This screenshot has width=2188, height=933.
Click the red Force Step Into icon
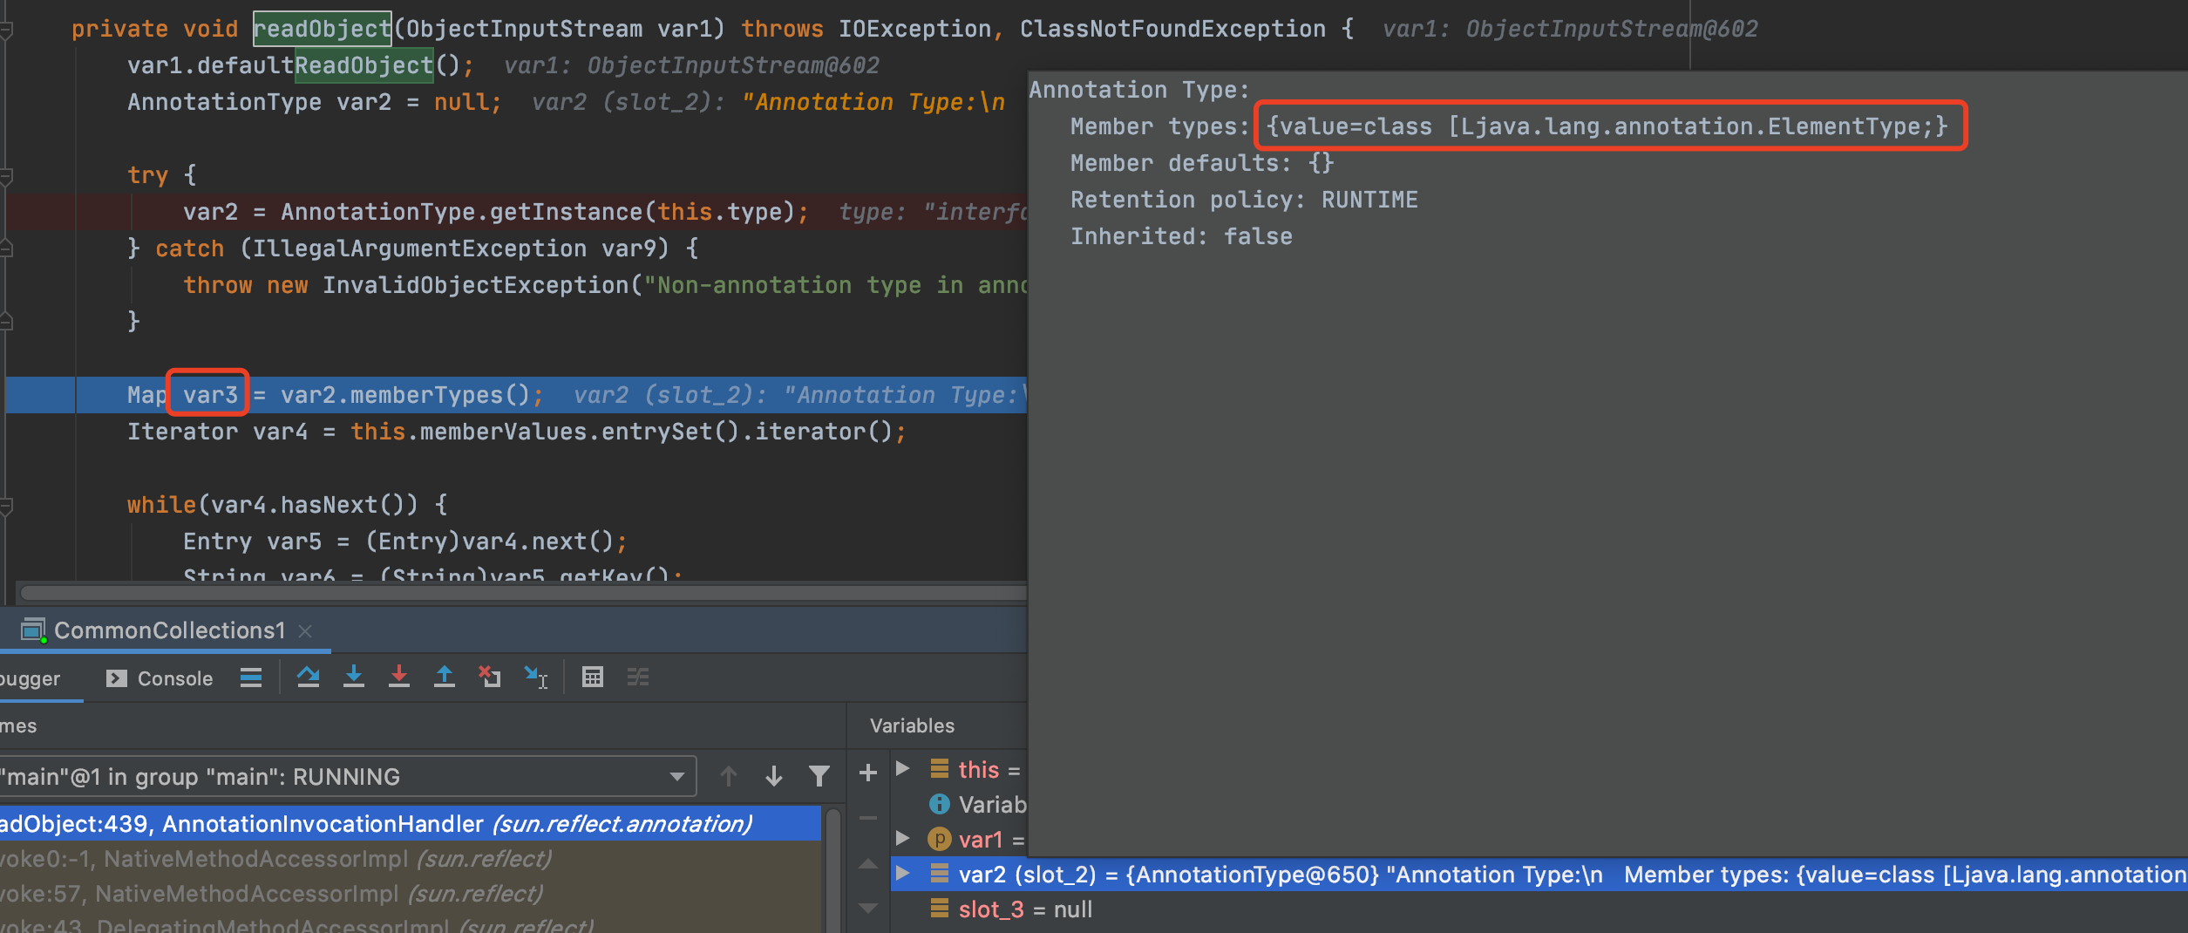click(x=399, y=678)
